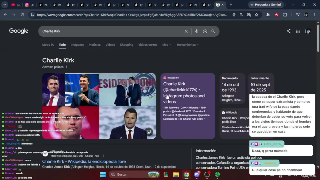Select the Todo results tab

tap(62, 45)
